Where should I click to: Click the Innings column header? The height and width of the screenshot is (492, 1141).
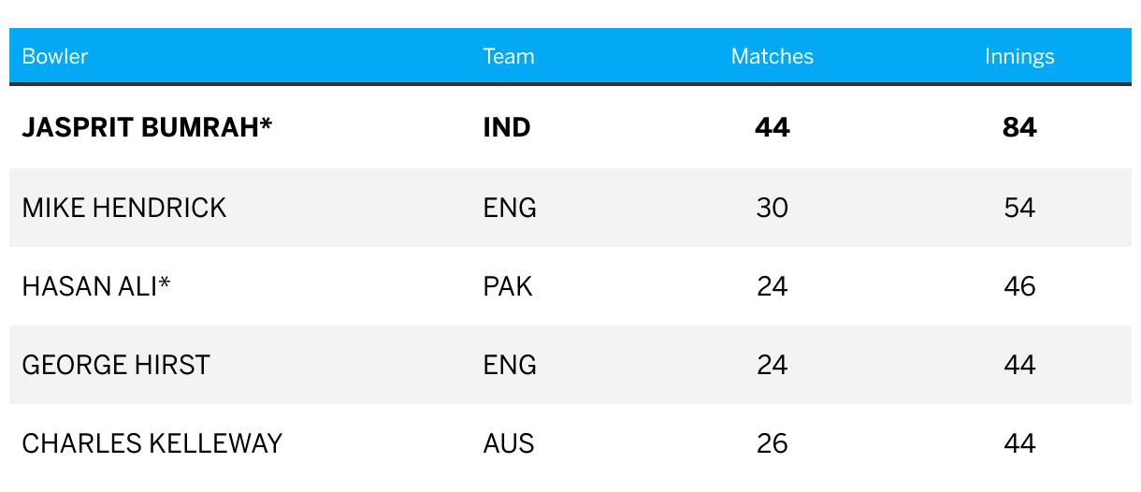[x=1019, y=57]
